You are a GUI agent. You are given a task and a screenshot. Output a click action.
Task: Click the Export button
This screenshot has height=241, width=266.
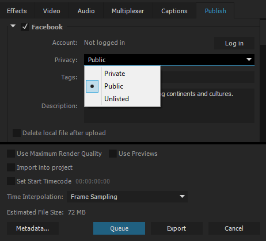pyautogui.click(x=177, y=228)
